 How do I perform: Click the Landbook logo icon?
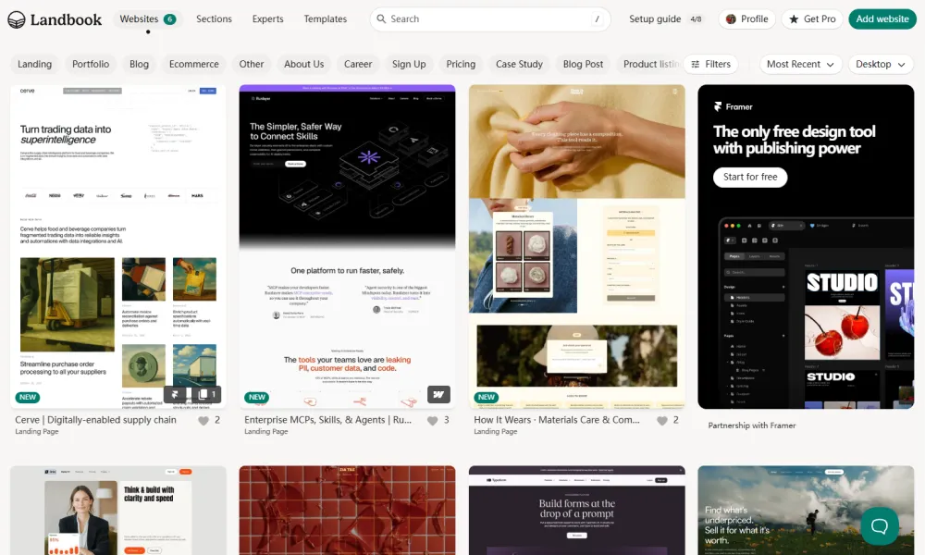click(18, 19)
